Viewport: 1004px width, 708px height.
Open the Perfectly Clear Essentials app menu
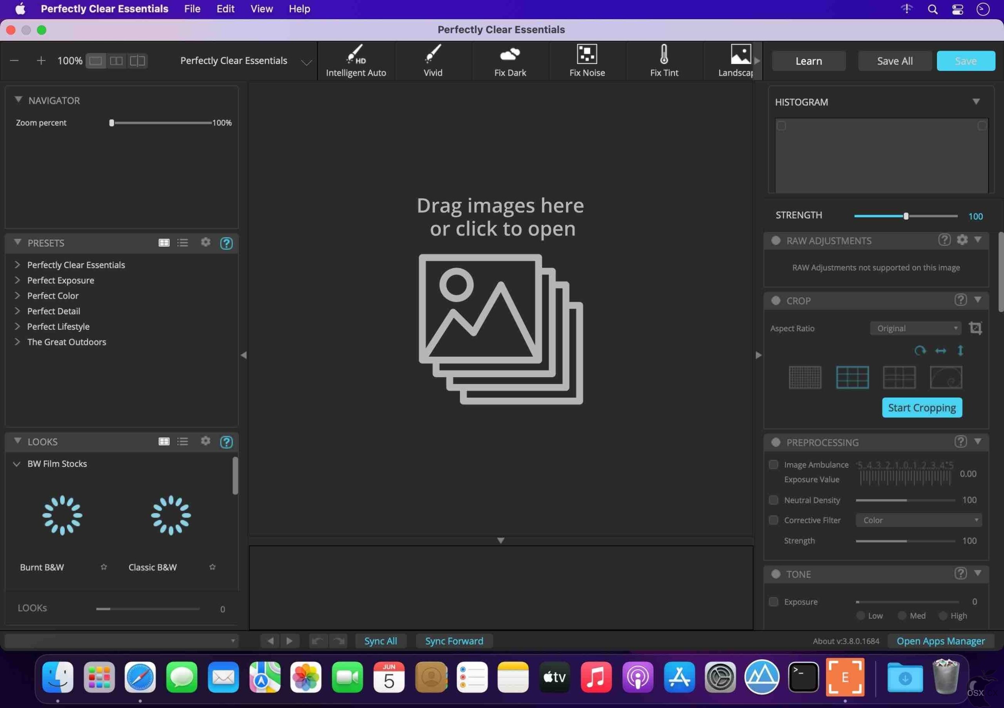click(104, 9)
